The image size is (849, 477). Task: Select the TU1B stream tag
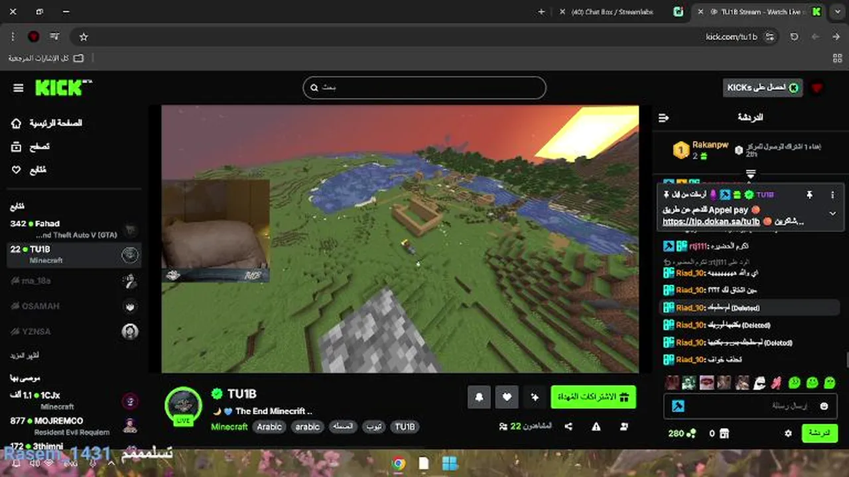tap(405, 427)
